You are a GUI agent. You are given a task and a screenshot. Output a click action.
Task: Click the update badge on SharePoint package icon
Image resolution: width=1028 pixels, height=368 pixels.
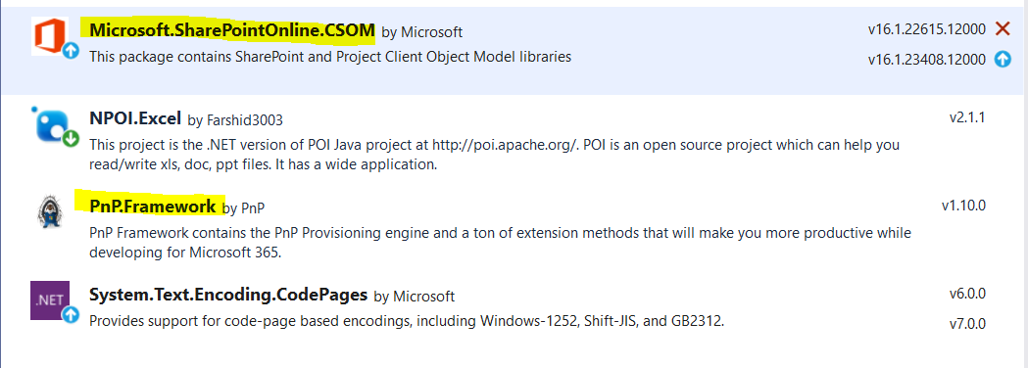(71, 51)
